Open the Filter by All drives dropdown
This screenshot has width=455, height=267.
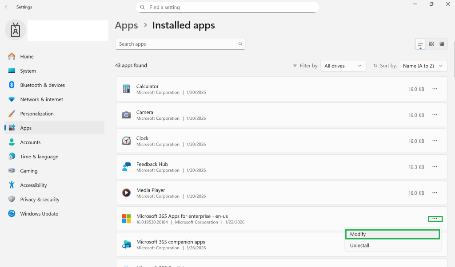343,66
